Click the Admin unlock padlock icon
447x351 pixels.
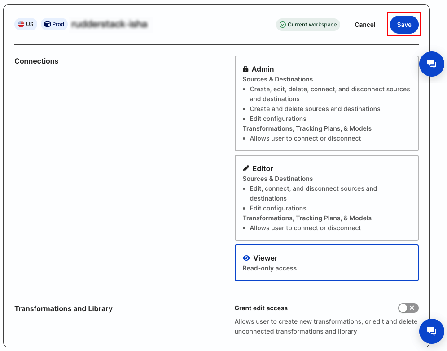245,69
